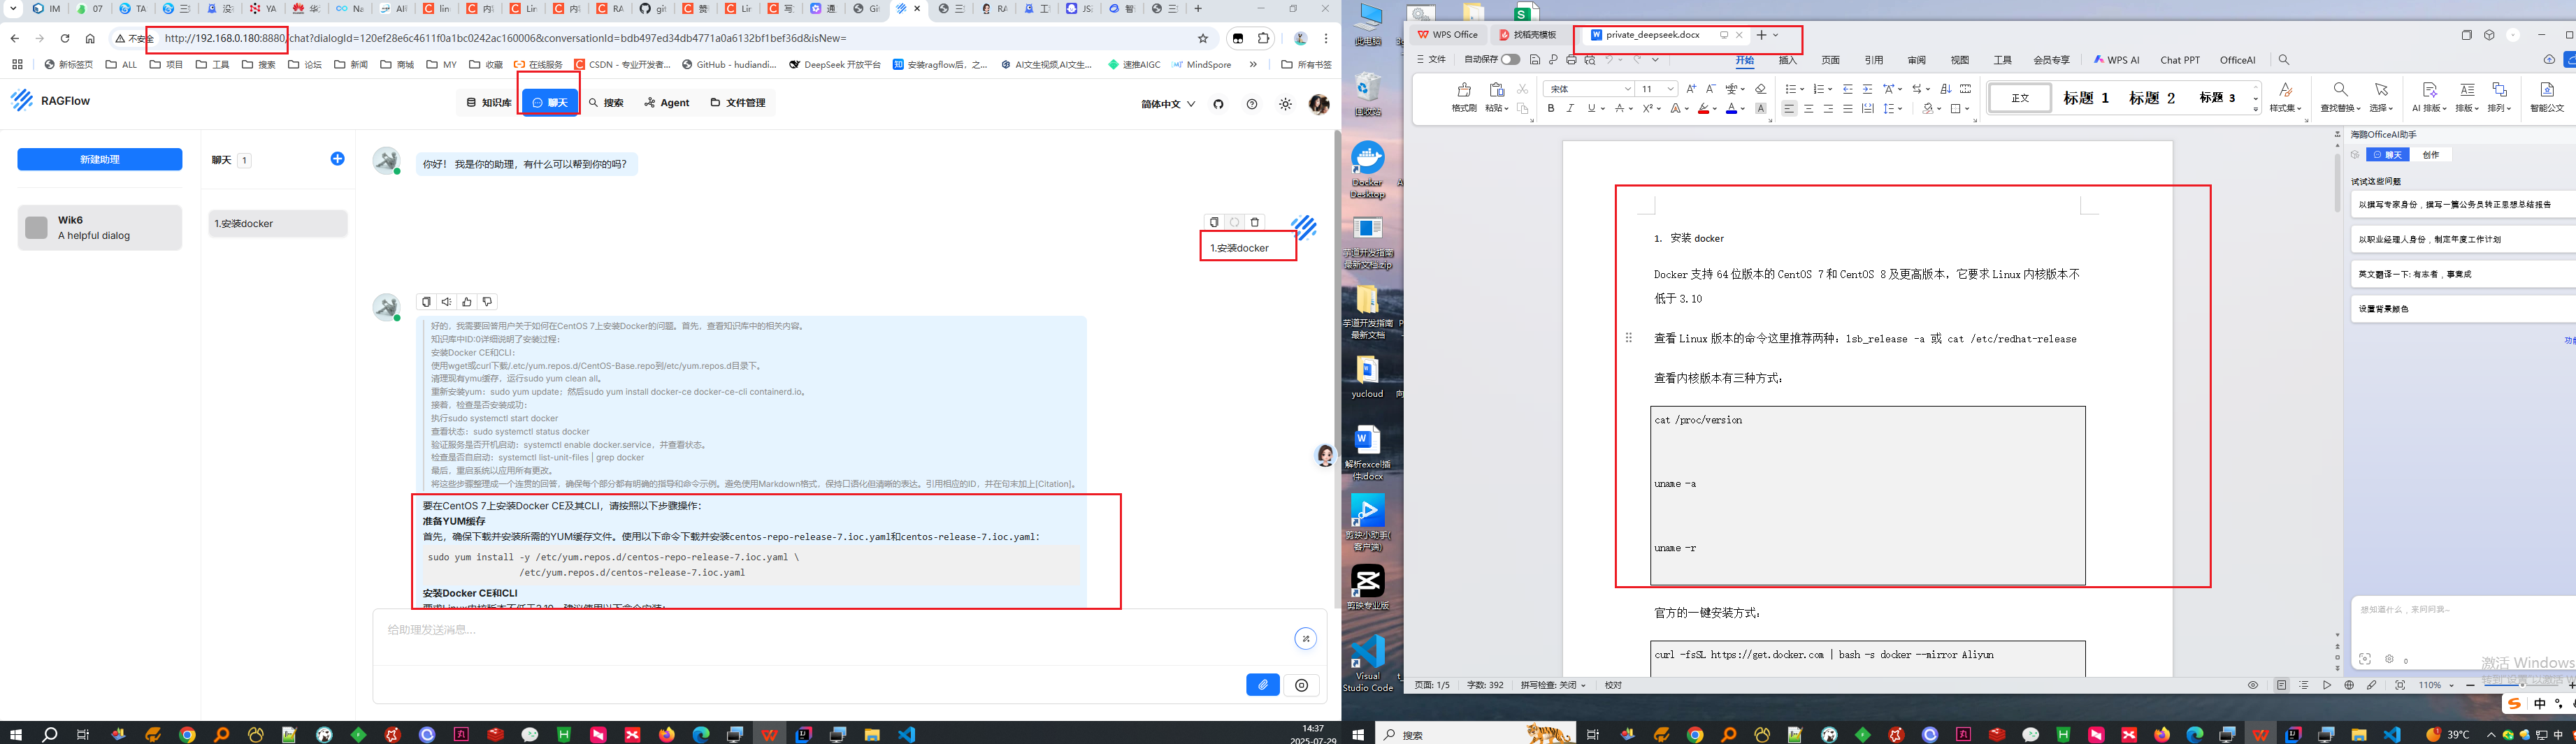Screen dimensions: 2576x744
Task: Switch to the 插入 ribbon tab
Action: click(1788, 60)
